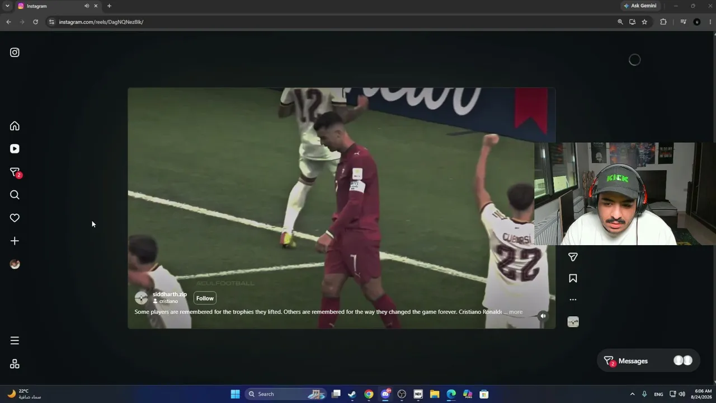Bookmark this page with the star
The image size is (716, 403).
[x=644, y=22]
